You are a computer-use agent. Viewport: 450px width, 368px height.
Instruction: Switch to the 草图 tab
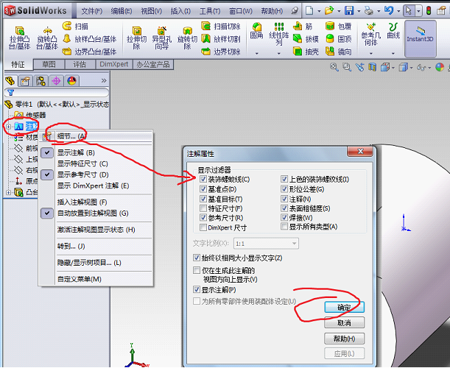pyautogui.click(x=49, y=65)
